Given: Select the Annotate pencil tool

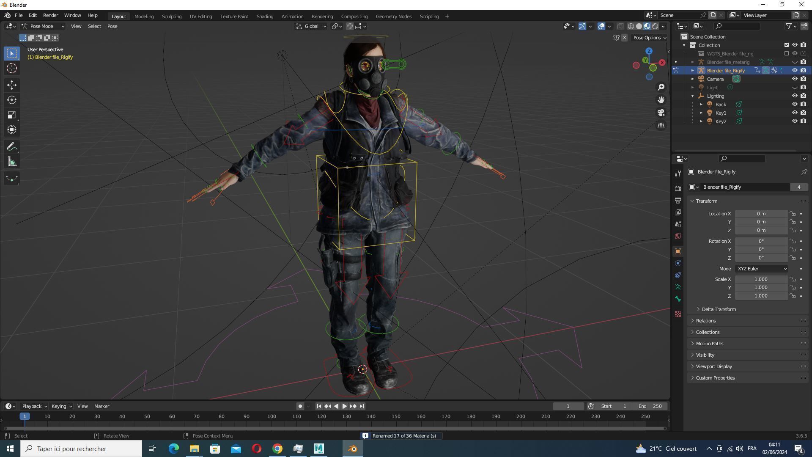Looking at the screenshot, I should (12, 147).
